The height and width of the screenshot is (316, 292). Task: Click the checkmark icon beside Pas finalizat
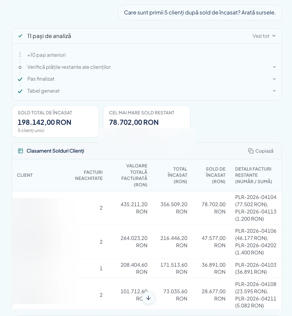20,79
